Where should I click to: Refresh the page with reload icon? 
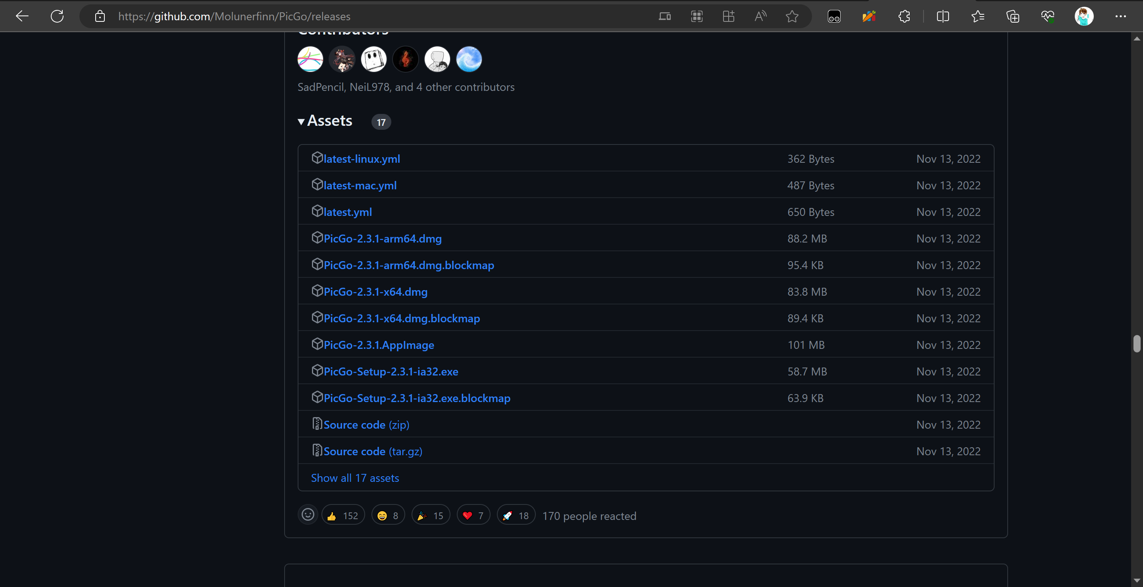[57, 16]
